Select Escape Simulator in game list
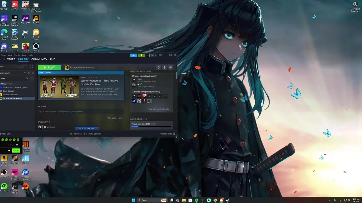The width and height of the screenshot is (362, 203). pyautogui.click(x=10, y=95)
